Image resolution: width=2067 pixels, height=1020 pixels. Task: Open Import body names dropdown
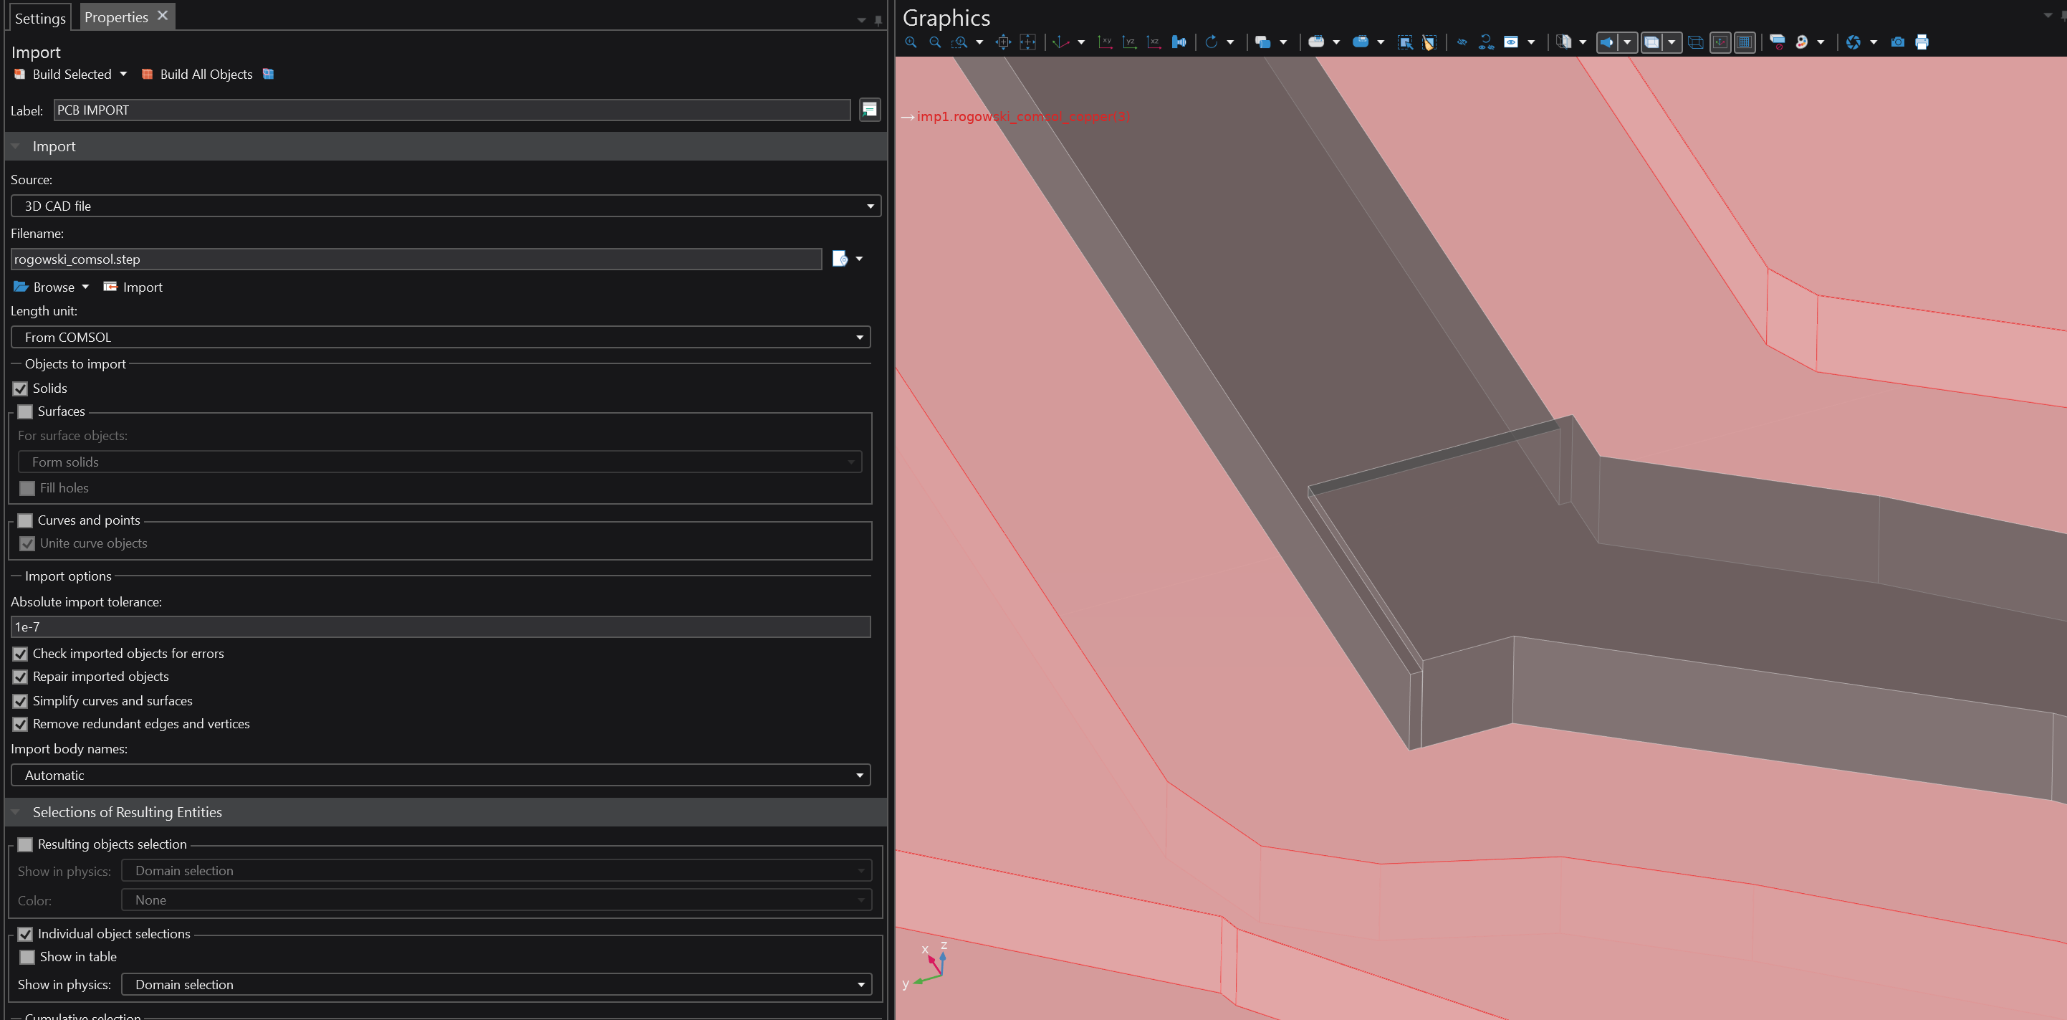[x=440, y=776]
